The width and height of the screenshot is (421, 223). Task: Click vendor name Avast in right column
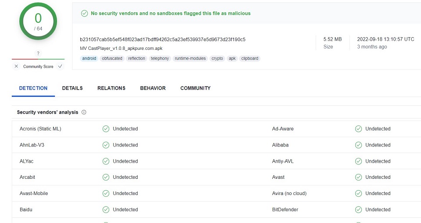[x=278, y=177]
